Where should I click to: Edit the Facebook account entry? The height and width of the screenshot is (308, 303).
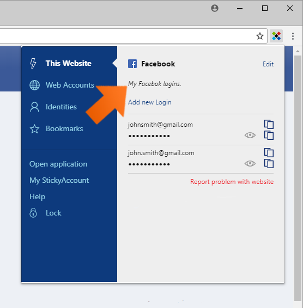(268, 64)
